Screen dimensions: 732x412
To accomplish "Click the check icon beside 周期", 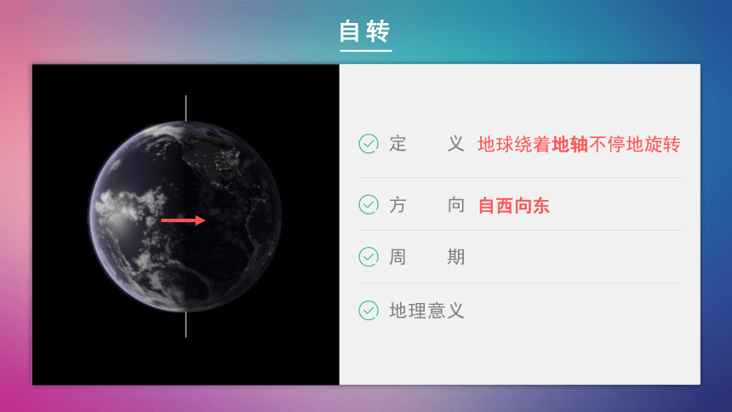I will pyautogui.click(x=369, y=257).
